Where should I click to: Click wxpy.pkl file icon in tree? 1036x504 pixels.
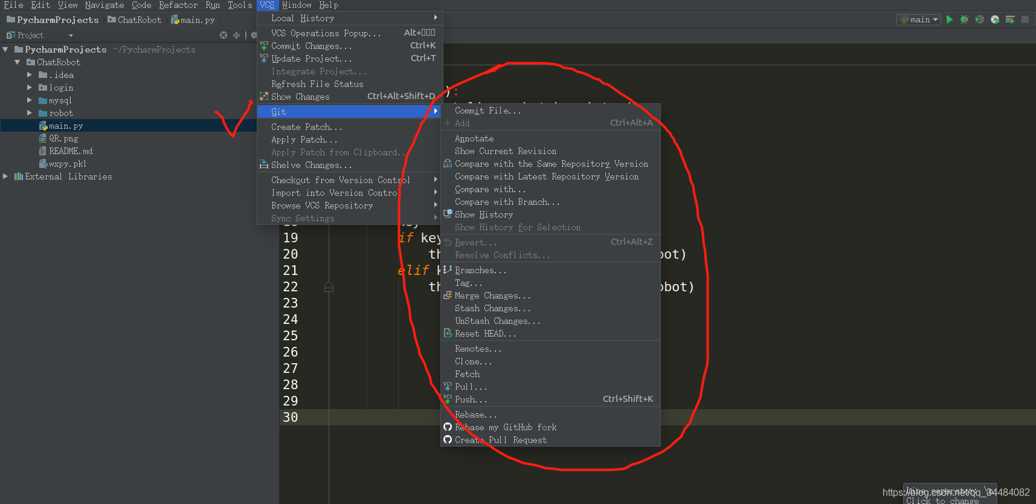pyautogui.click(x=43, y=164)
